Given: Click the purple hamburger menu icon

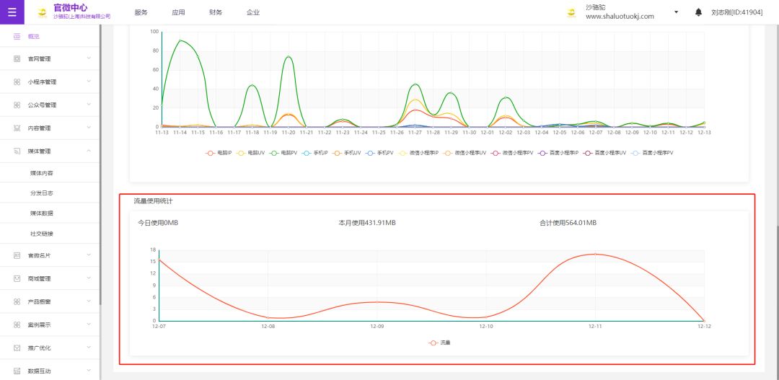Looking at the screenshot, I should tap(12, 12).
